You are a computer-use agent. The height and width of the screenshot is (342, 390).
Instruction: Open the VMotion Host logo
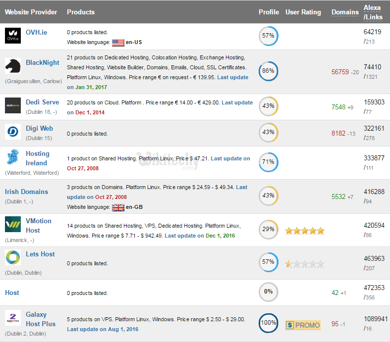pyautogui.click(x=12, y=224)
